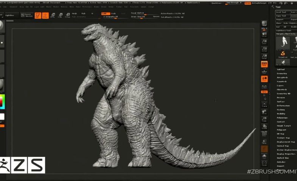Set the canvas to AAHalf size
297x181 pixels.
tap(264, 57)
